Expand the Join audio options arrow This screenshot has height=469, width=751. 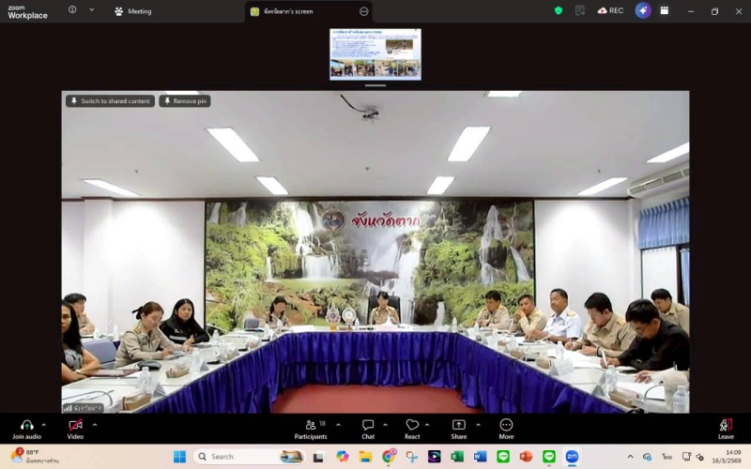coord(44,425)
